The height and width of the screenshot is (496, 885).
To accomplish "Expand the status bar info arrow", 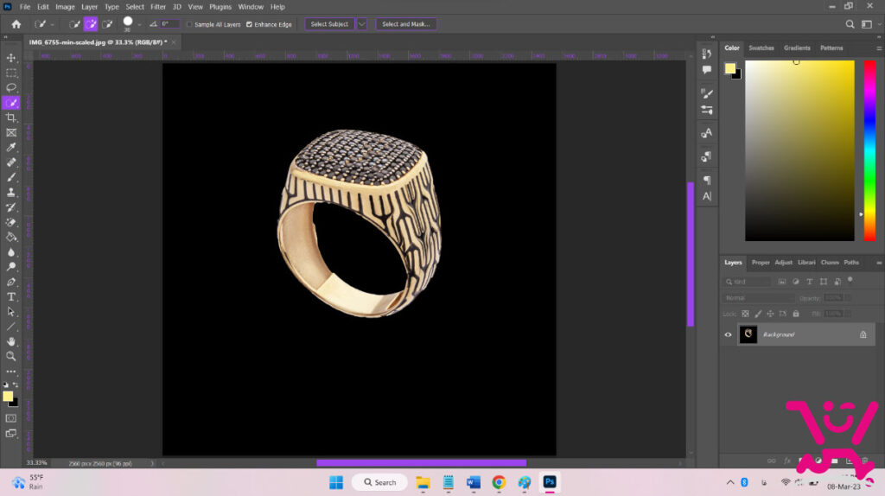I will click(152, 463).
